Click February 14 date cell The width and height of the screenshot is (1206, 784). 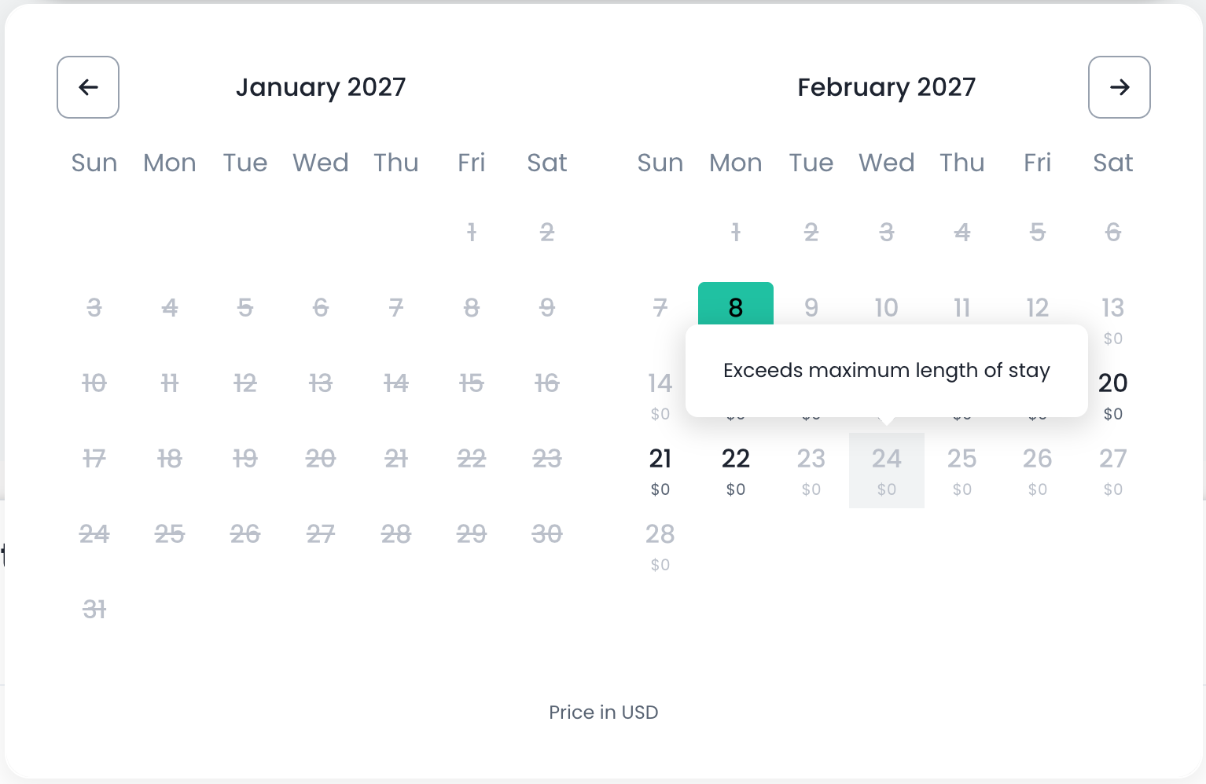660,392
